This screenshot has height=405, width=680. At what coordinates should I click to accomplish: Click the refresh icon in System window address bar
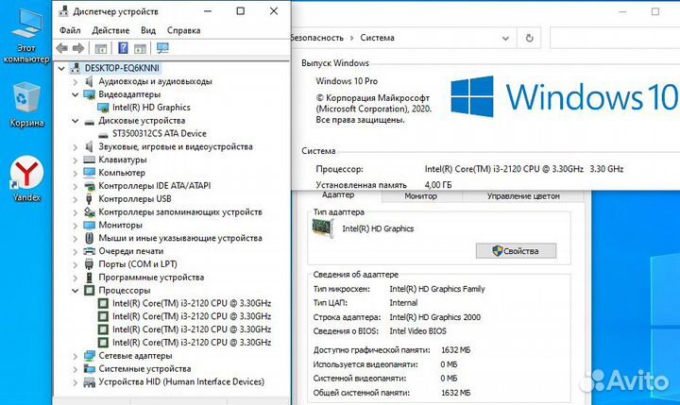529,38
